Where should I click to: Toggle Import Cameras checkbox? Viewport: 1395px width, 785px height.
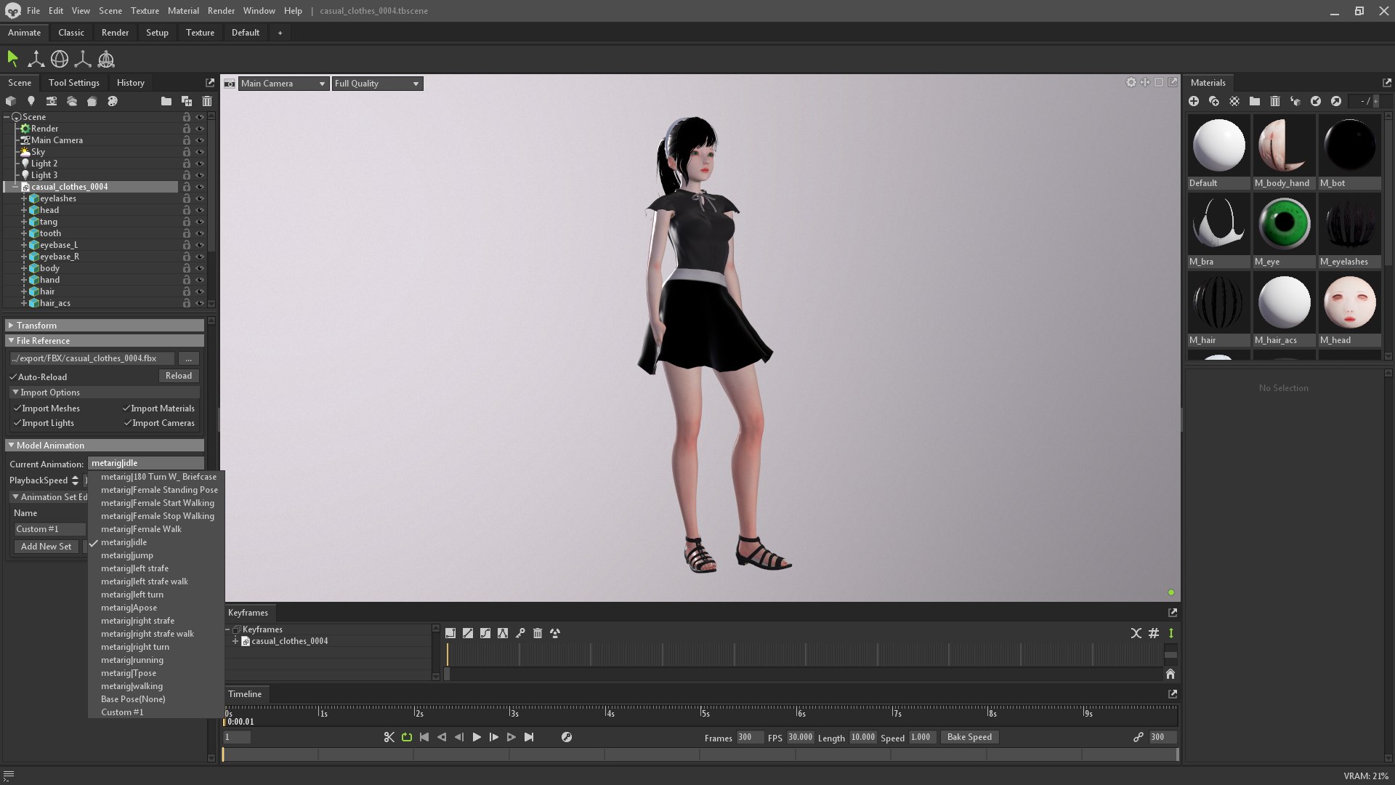click(x=128, y=422)
